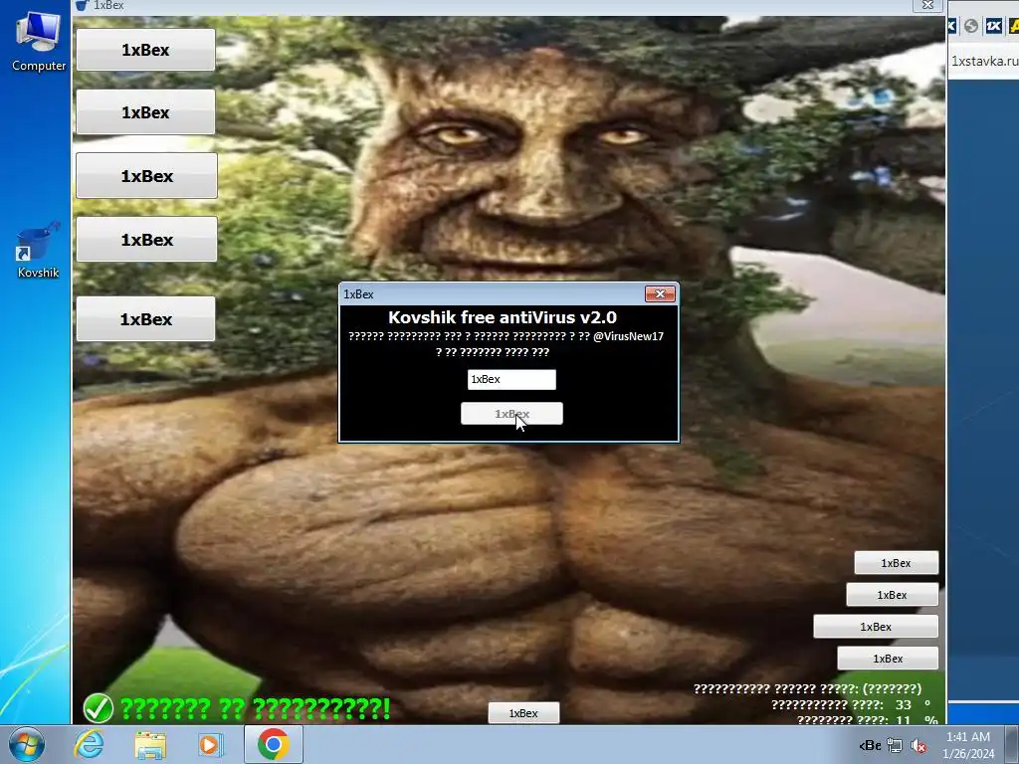Click the Show desktop strip beside the clock
Viewport: 1019px width, 764px height.
(1012, 744)
